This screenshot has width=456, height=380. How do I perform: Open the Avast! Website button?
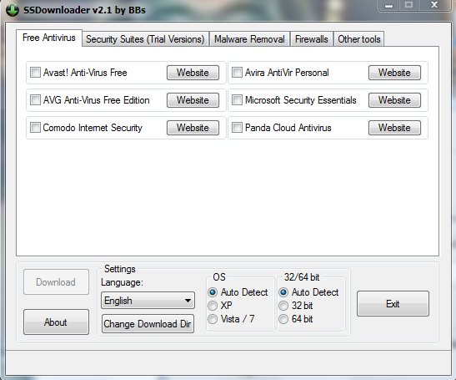[193, 73]
